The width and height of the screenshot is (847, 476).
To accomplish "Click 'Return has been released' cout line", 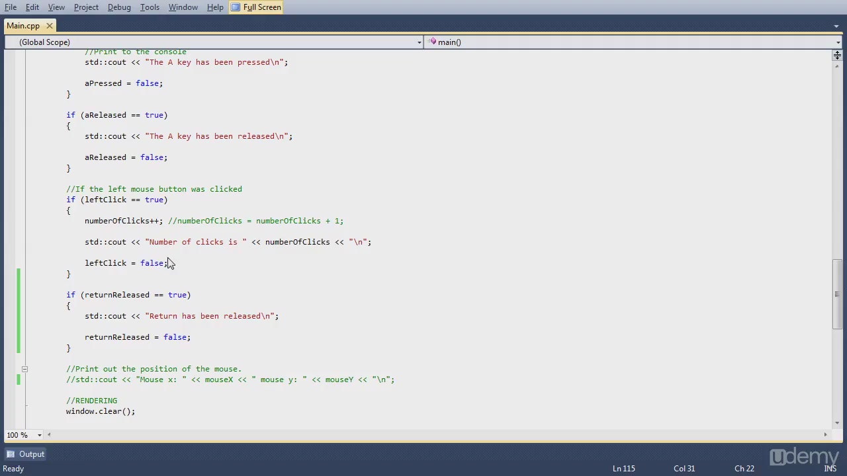I will (x=182, y=316).
